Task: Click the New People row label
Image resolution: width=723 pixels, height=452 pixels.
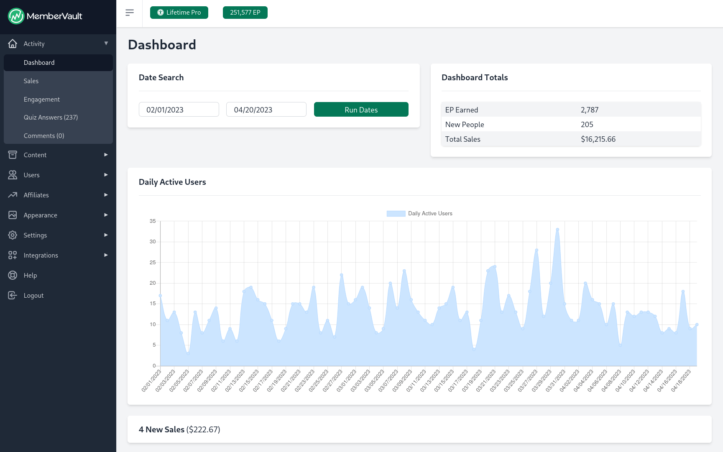Action: [x=465, y=125]
